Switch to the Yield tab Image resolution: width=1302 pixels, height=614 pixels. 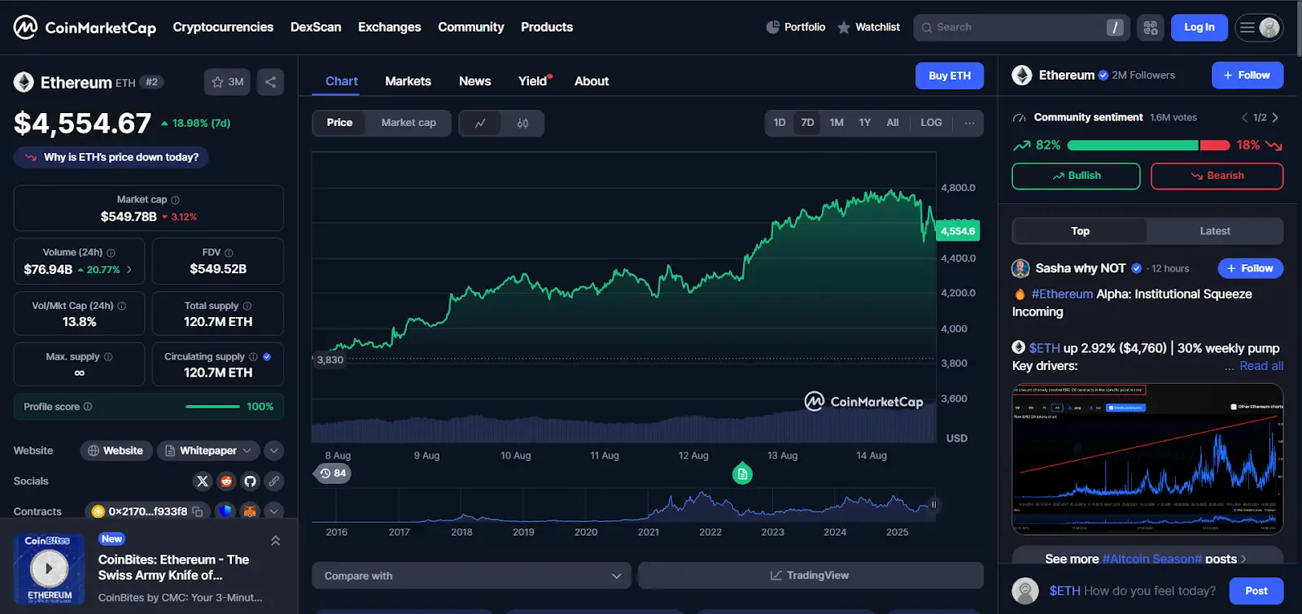(x=534, y=81)
